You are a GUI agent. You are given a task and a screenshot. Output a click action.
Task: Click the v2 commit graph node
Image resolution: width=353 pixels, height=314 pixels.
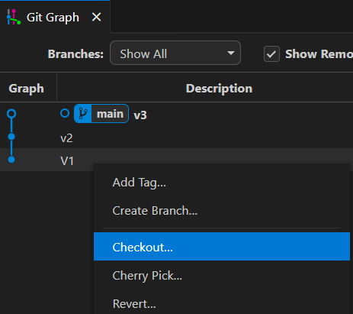point(11,137)
